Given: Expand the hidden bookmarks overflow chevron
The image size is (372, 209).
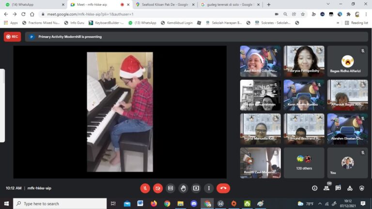Looking at the screenshot, I should 338,23.
